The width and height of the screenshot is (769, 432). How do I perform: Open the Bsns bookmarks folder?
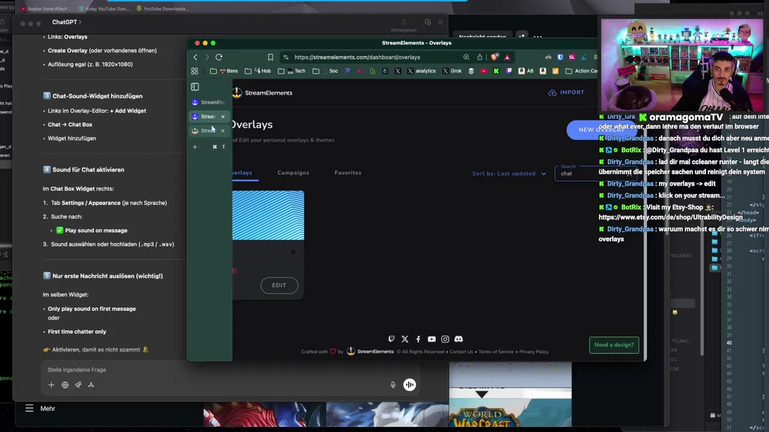[x=225, y=71]
